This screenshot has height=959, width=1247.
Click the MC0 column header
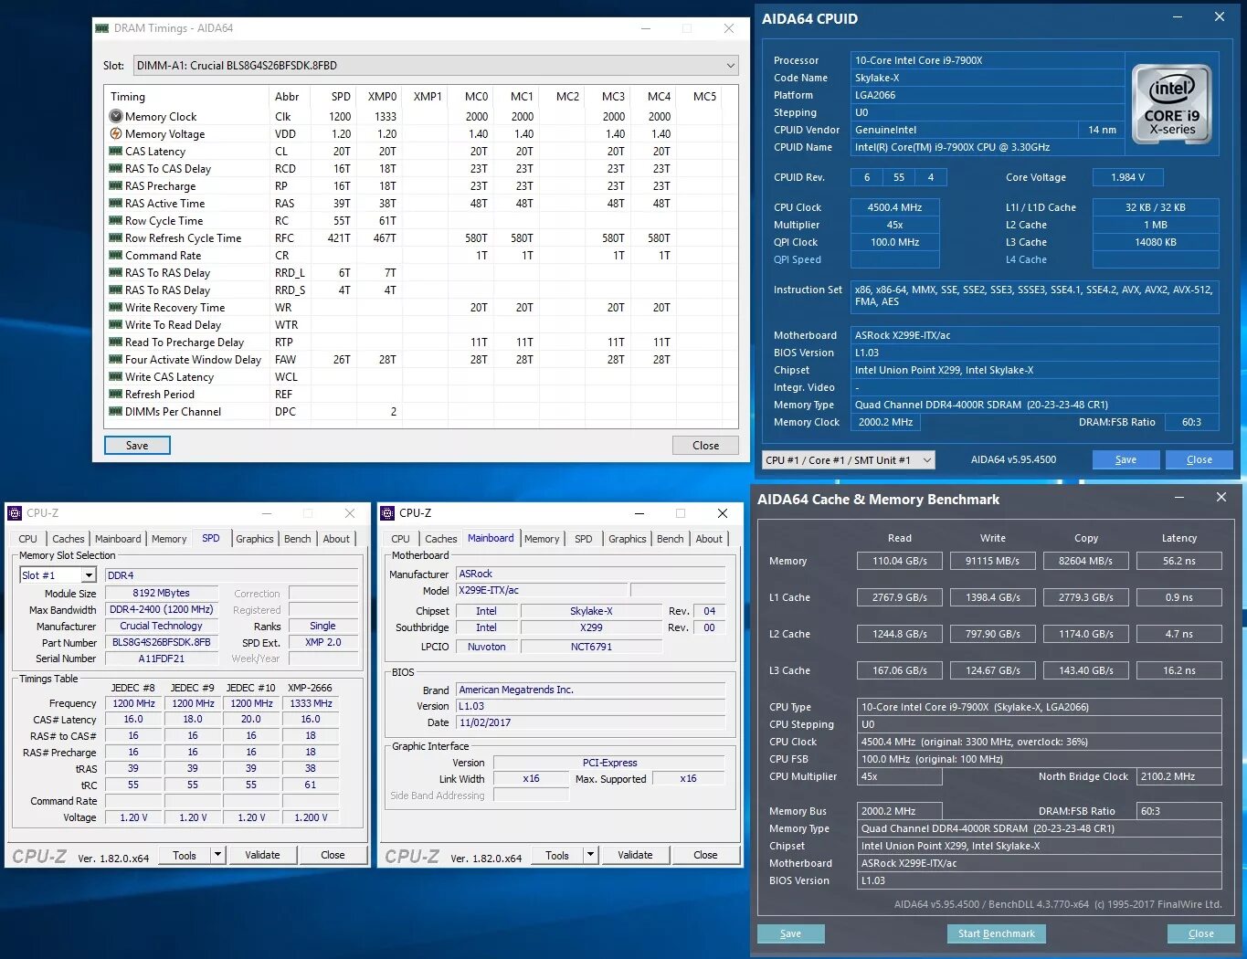(x=476, y=97)
